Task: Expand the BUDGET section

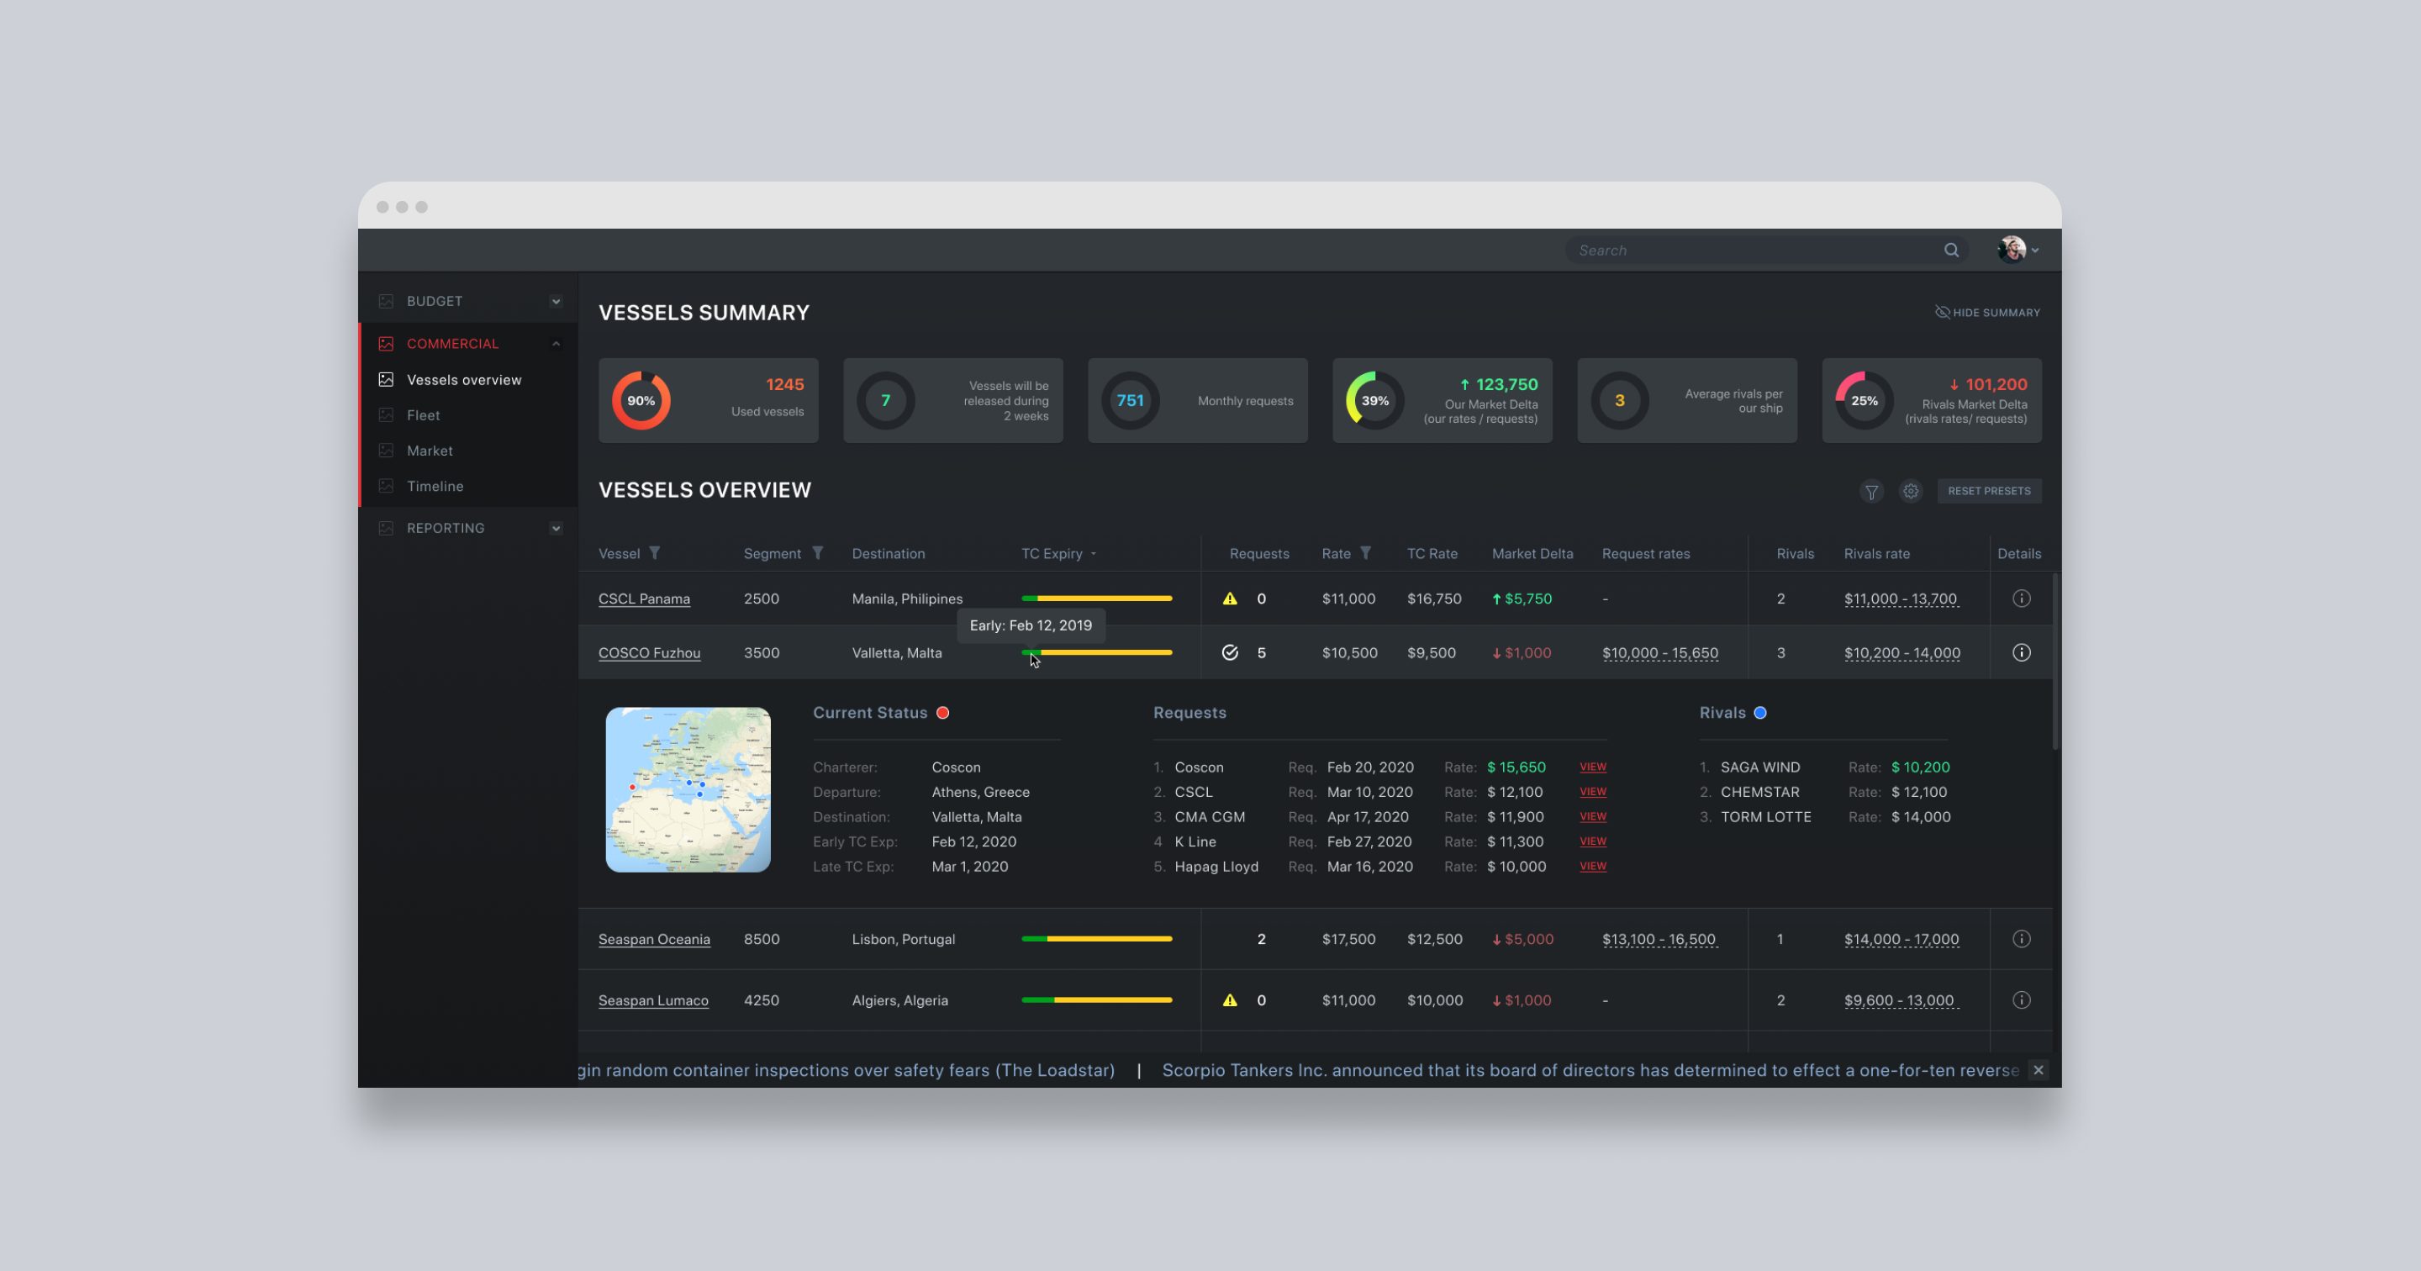Action: (555, 300)
